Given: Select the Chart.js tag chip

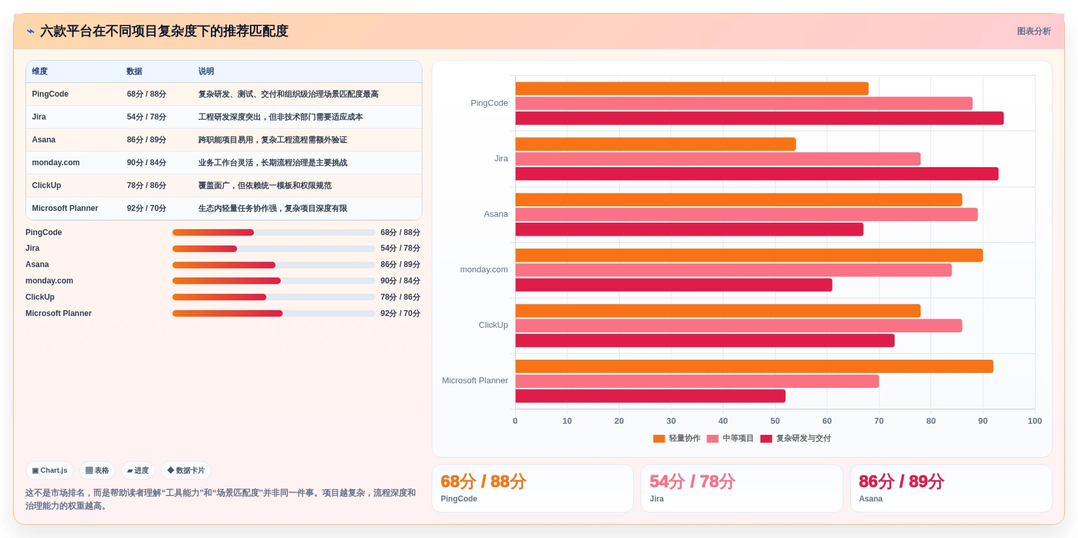Looking at the screenshot, I should coord(50,470).
